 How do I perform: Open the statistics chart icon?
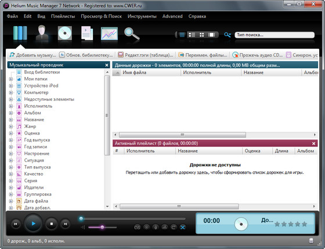(x=109, y=34)
